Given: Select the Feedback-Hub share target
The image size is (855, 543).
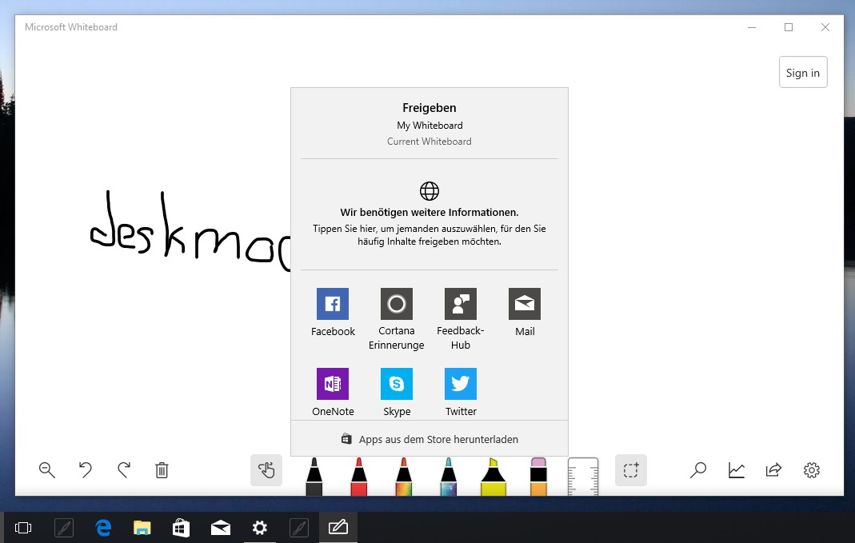Looking at the screenshot, I should coord(460,319).
